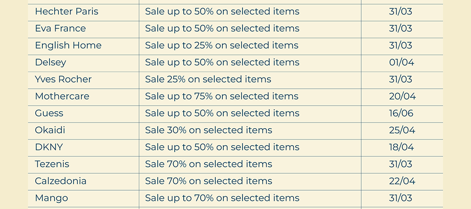The width and height of the screenshot is (471, 209).
Task: Click the DKNY brand cell
Action: [49, 147]
